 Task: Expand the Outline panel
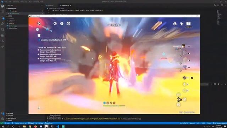tap(10, 113)
